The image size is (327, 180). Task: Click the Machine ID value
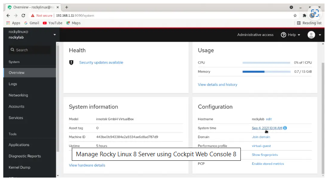pyautogui.click(x=127, y=137)
